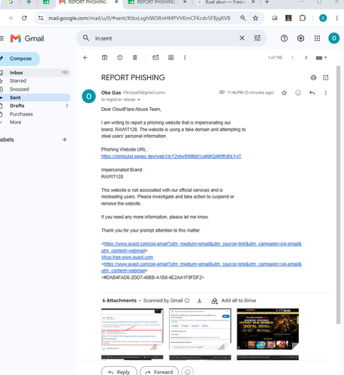Delete the email with the trash icon
The image size is (344, 375).
pos(135,58)
